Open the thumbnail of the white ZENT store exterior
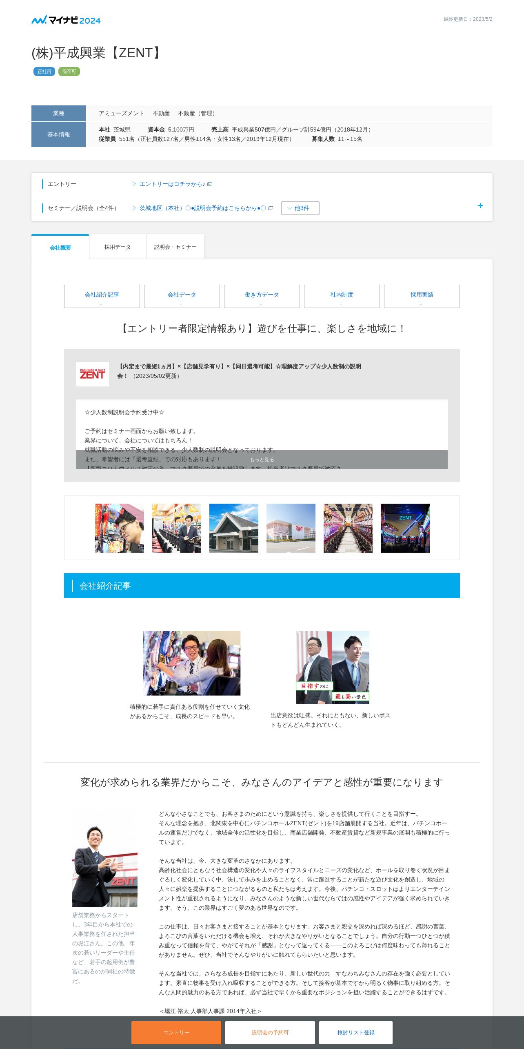Screen dimensions: 524x1049 pyautogui.click(x=291, y=528)
